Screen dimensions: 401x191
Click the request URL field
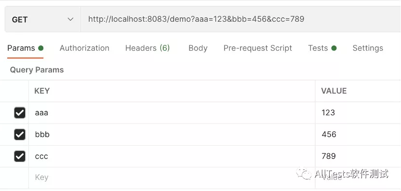click(x=241, y=19)
